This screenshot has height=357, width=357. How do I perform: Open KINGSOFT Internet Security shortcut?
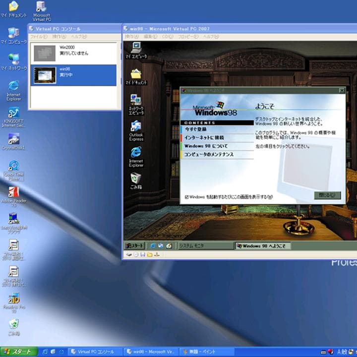click(14, 117)
